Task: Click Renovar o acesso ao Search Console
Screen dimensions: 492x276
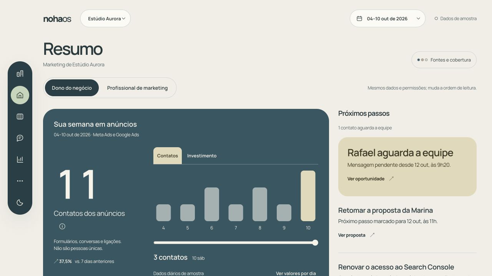Action: click(396, 267)
